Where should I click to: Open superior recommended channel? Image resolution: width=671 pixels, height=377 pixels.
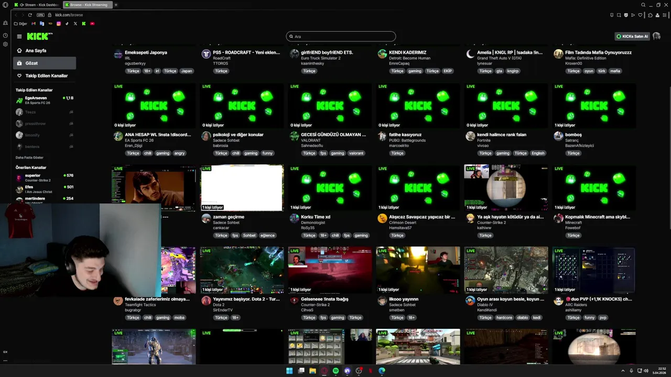click(x=45, y=178)
